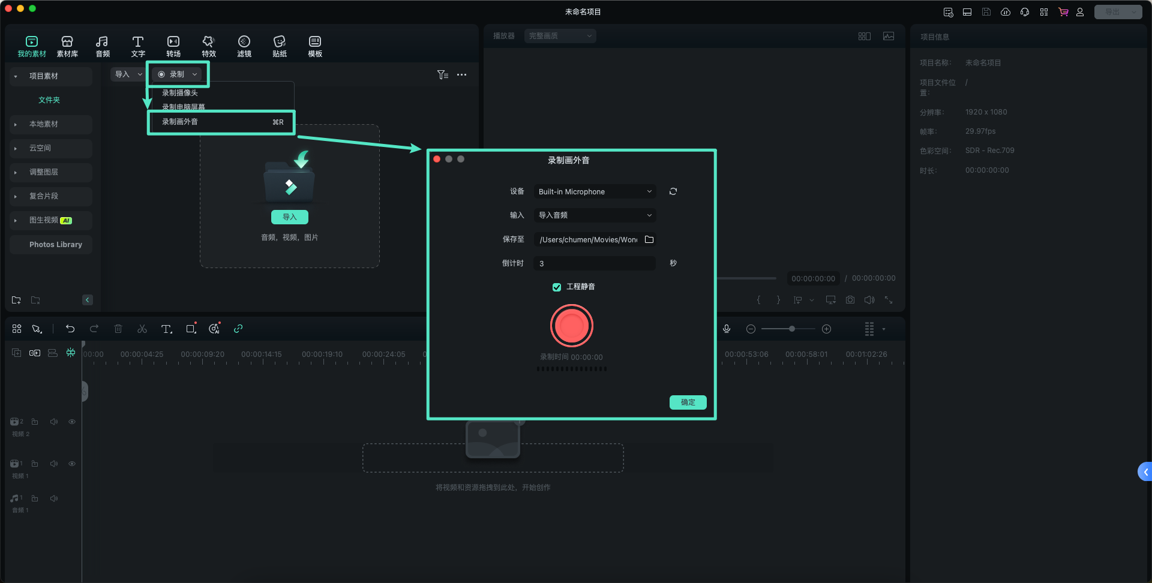Select 录制摄像头 menu entry
Viewport: 1152px width, 583px height.
point(180,93)
